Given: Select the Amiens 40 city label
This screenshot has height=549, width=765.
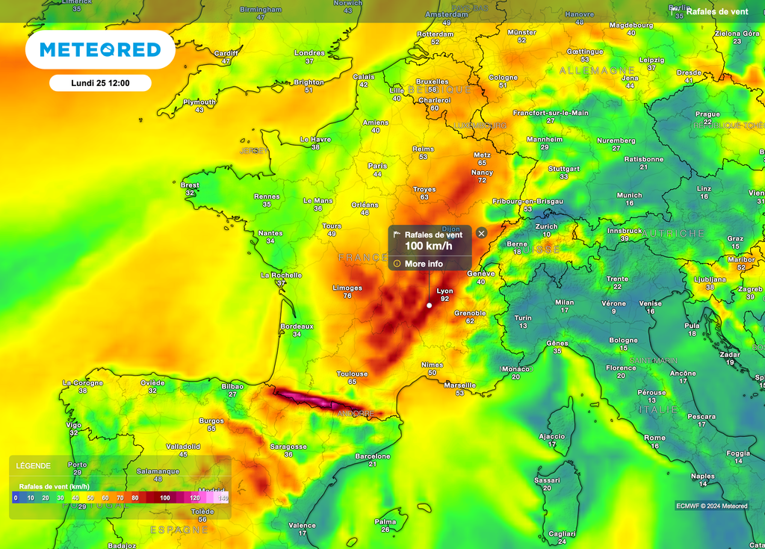Looking at the screenshot, I should click(x=375, y=126).
